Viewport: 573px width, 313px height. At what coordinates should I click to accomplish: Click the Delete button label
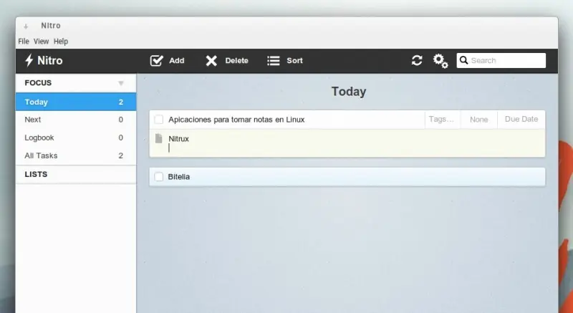236,61
